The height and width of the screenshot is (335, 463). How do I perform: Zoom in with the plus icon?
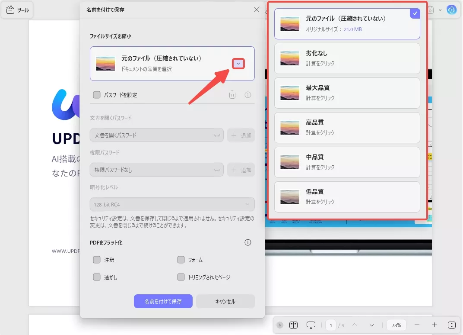point(434,325)
